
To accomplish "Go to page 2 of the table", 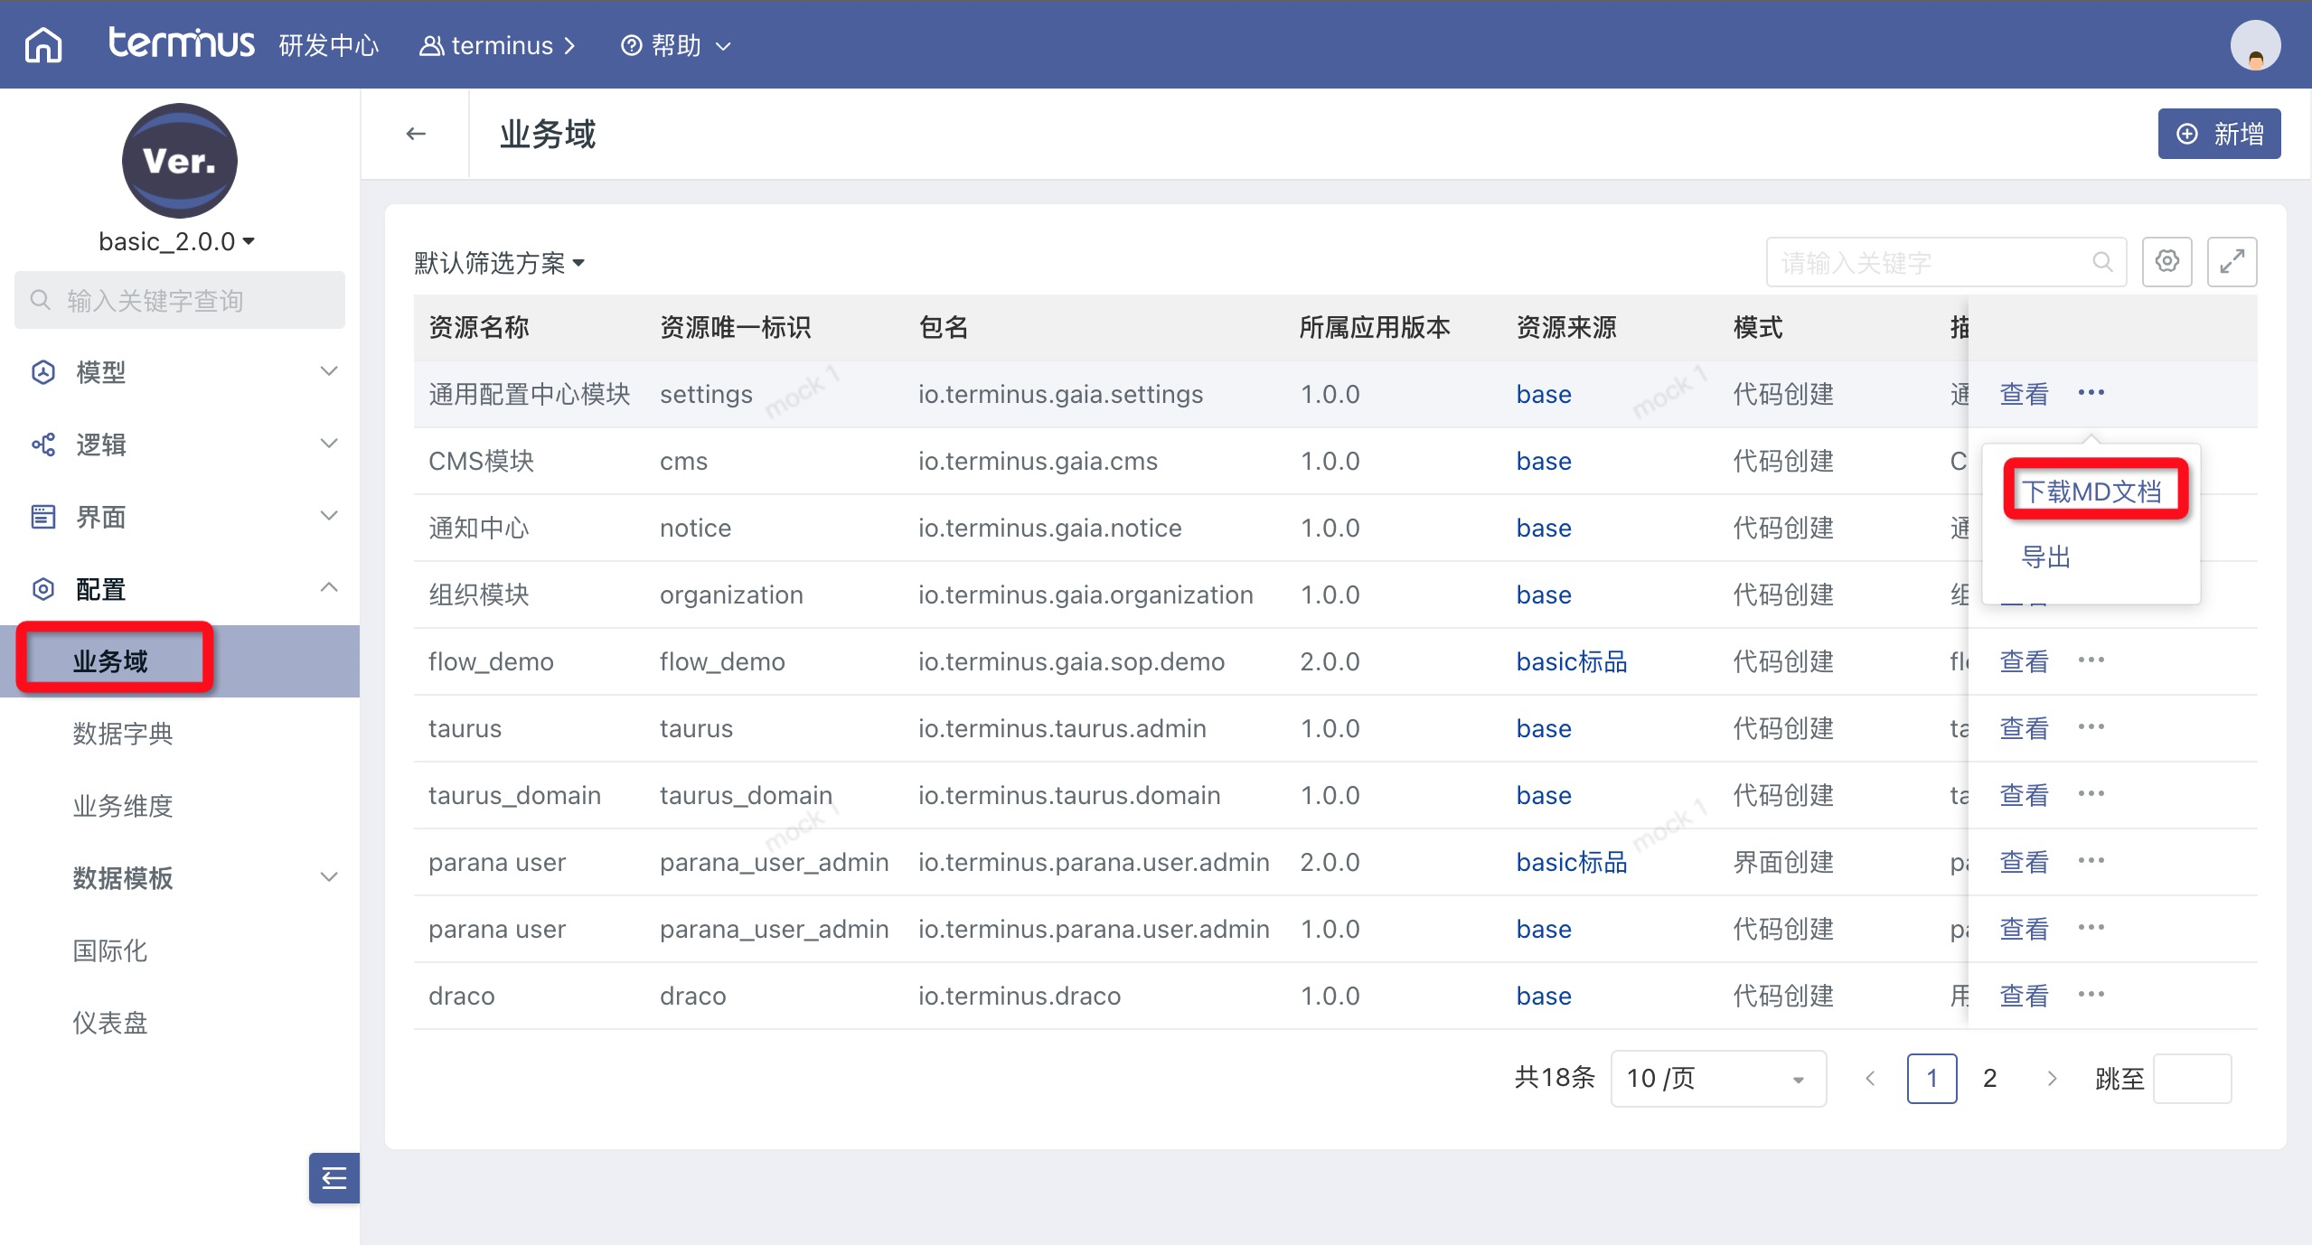I will click(x=1989, y=1078).
